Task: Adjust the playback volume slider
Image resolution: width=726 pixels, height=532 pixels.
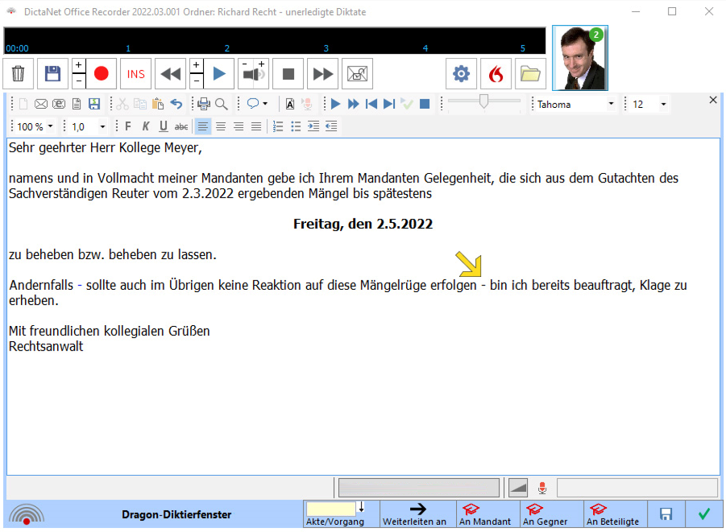Action: click(x=483, y=102)
